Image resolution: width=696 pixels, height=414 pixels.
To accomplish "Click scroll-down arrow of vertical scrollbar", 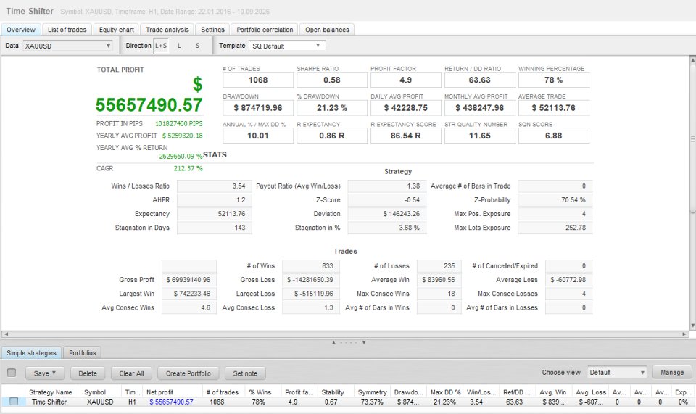I will click(692, 326).
